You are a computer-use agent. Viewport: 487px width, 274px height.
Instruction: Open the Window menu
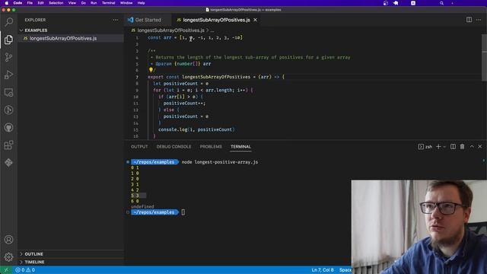click(126, 3)
